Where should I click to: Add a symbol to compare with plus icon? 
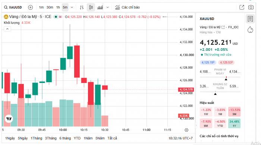31,7
